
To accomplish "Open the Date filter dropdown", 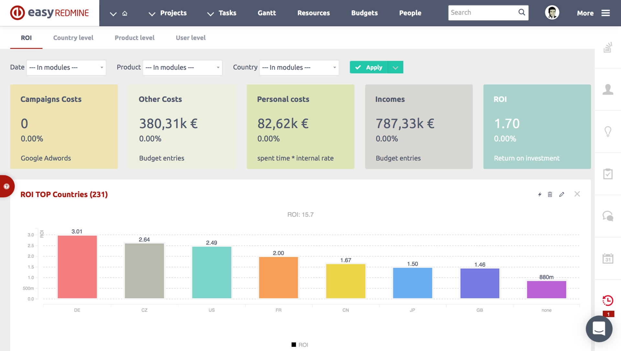I will pos(66,67).
